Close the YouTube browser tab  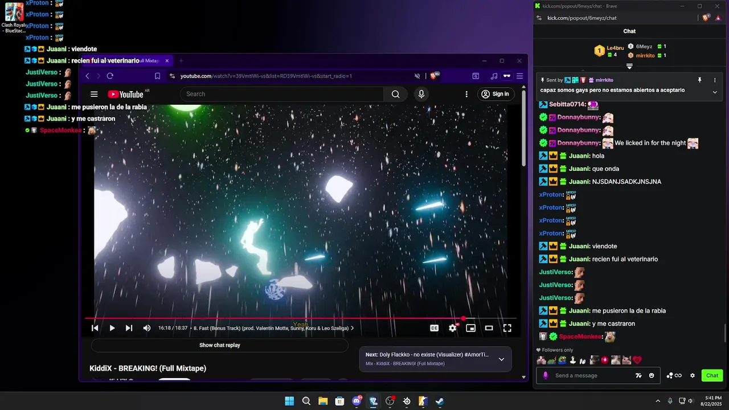click(167, 60)
